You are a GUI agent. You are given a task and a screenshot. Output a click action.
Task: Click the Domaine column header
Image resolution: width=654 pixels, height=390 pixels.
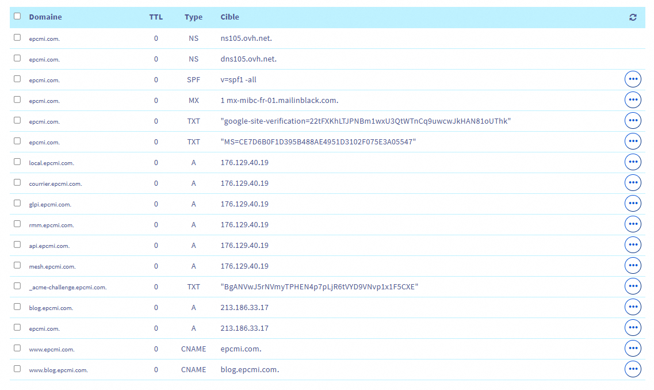click(45, 17)
